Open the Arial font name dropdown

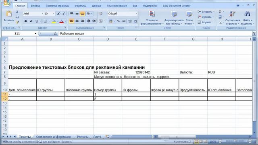click(x=43, y=14)
